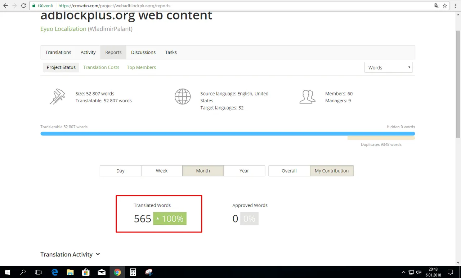Open the Tasks tab
This screenshot has height=278, width=461.
(x=171, y=52)
